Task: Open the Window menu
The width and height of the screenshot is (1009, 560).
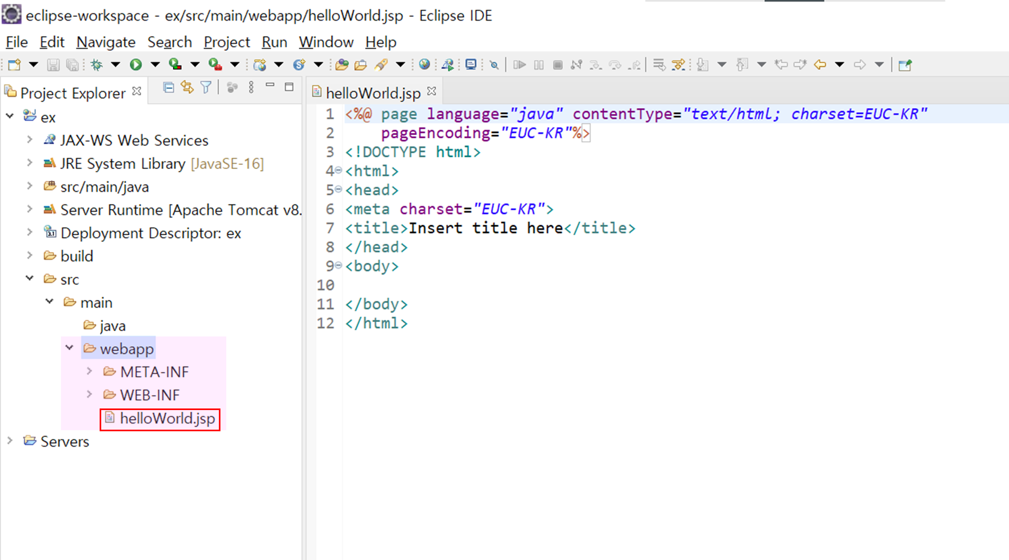Action: 326,42
